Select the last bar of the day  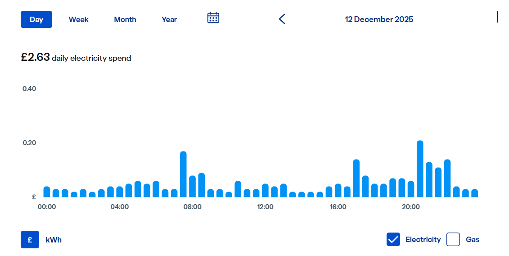475,193
